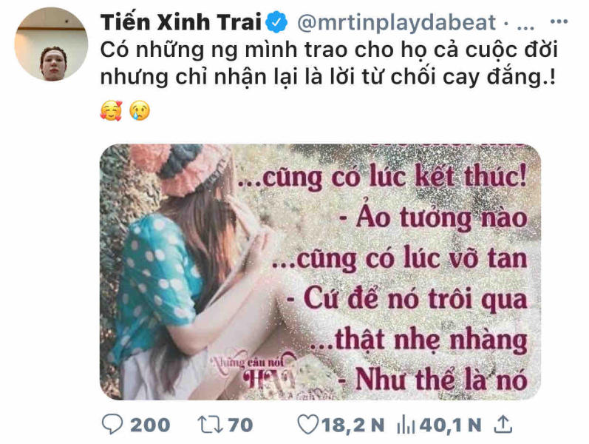Screen dimensions: 589x444
Task: Click the 'Ảo tưởng nào' line in image
Action: [434, 218]
